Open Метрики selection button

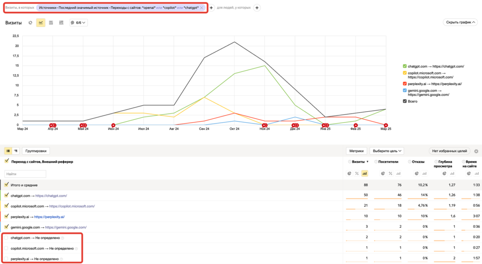point(356,151)
